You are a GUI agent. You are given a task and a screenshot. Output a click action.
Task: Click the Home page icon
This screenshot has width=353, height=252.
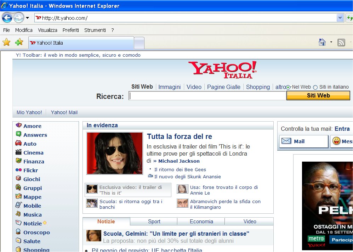click(322, 42)
